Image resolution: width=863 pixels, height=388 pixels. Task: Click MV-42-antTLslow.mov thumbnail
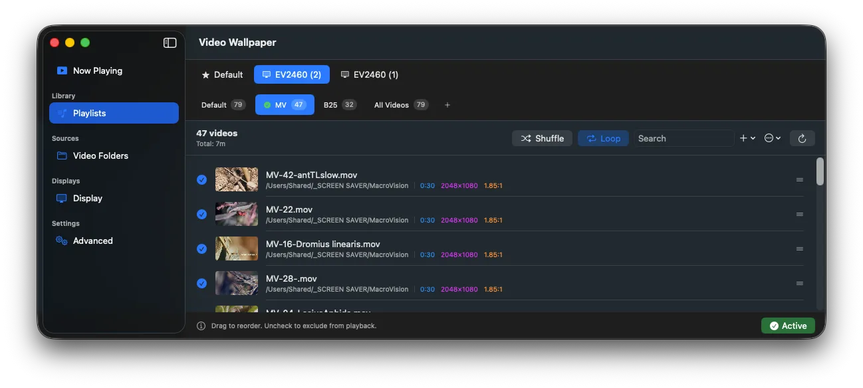pyautogui.click(x=237, y=179)
